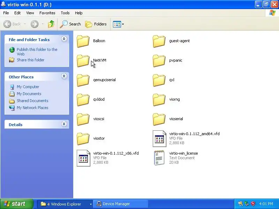Open the Views dropdown button
The width and height of the screenshot is (279, 209).
pos(118,24)
